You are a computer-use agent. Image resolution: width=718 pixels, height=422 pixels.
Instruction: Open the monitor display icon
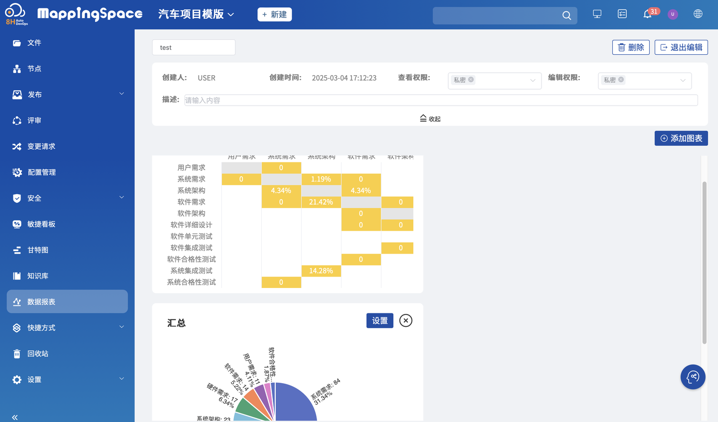click(x=597, y=14)
